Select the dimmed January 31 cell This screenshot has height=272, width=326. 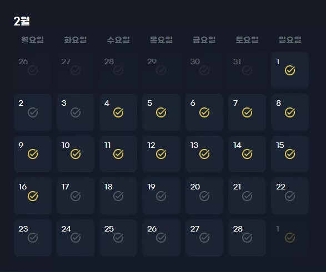(x=247, y=70)
